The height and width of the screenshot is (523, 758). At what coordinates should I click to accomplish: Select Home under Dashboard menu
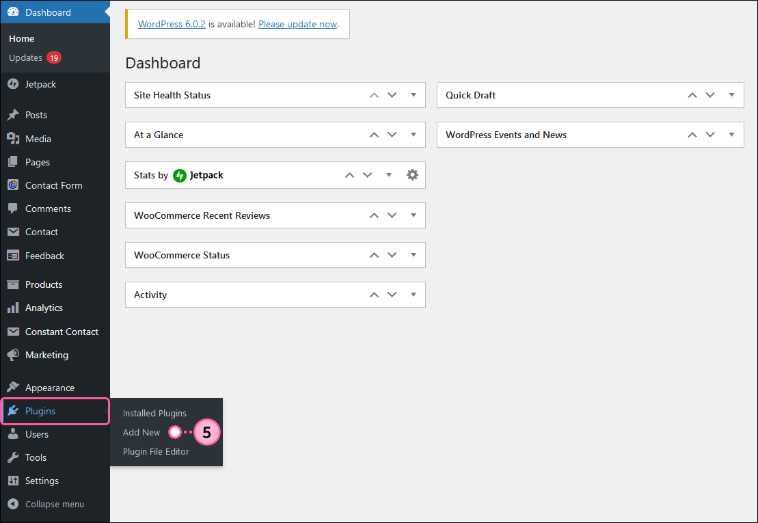22,39
